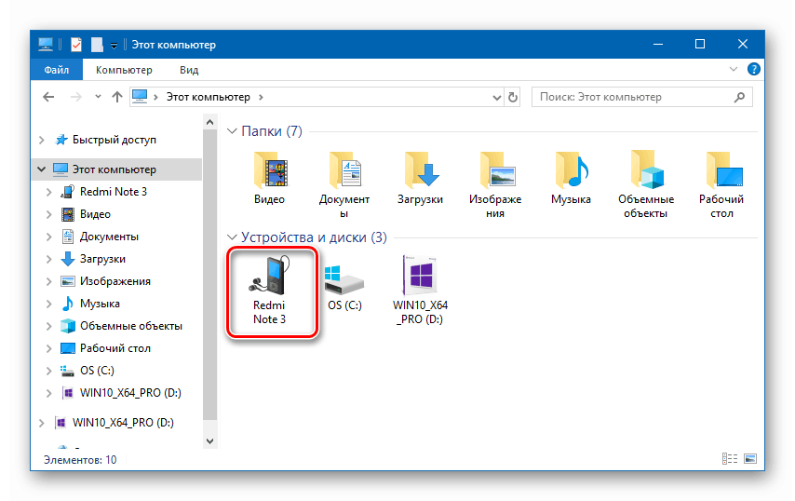Image resolution: width=795 pixels, height=501 pixels.
Task: Select Объемные объекты in sidebar tree
Action: tap(131, 326)
